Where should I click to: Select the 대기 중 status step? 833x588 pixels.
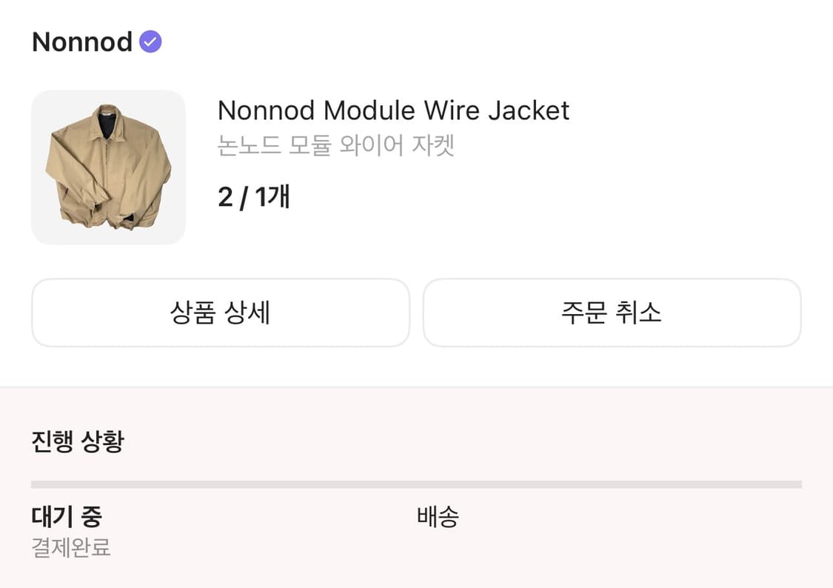(x=67, y=517)
